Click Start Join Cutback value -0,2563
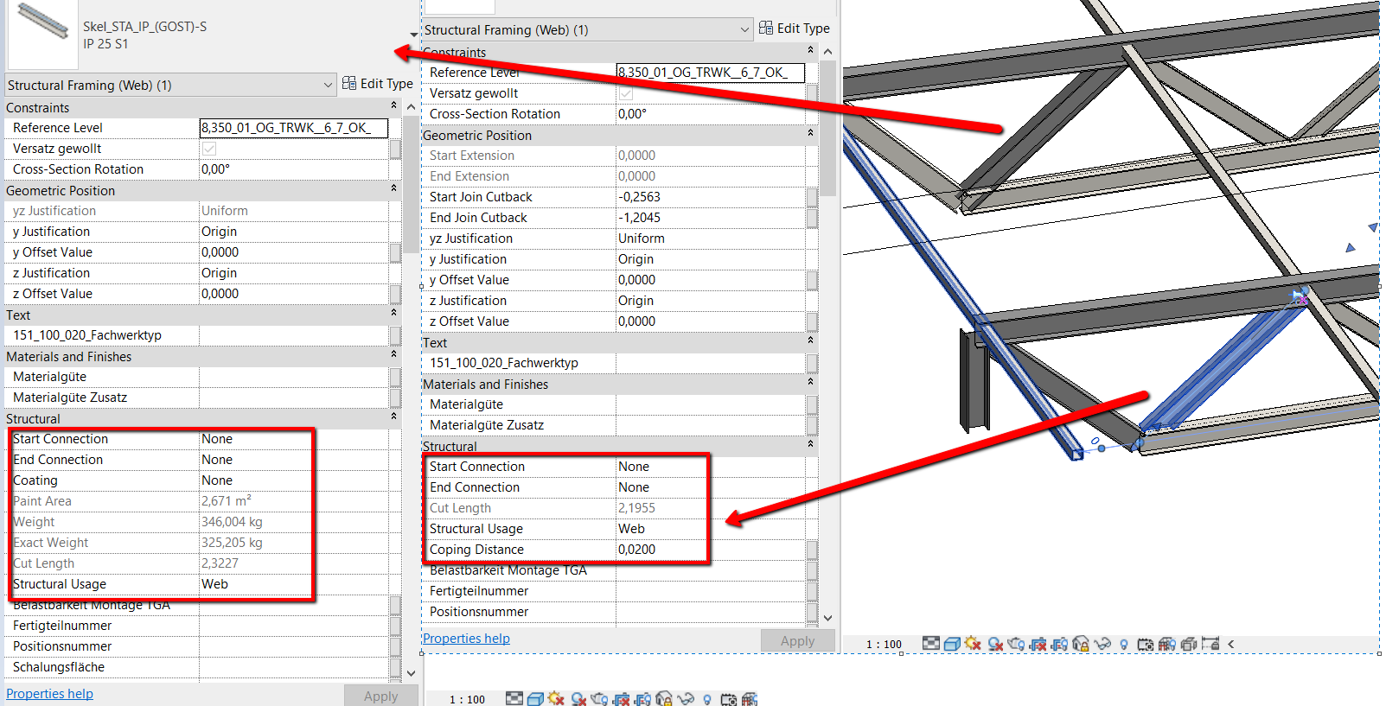1386x706 pixels. [639, 197]
